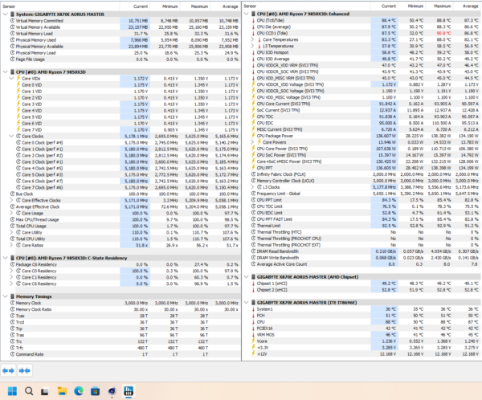
Task: Click the thermometer icon beside Chipset 1 (xHCI)
Action: [x=253, y=284]
